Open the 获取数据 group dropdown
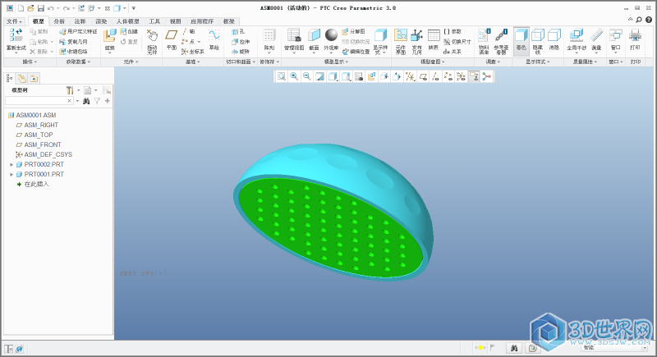This screenshot has width=657, height=357. click(78, 62)
